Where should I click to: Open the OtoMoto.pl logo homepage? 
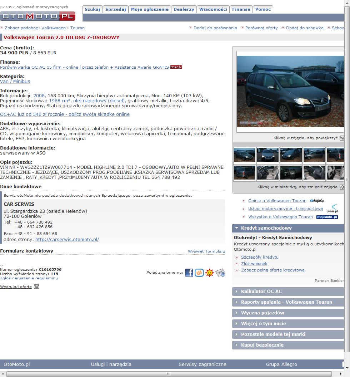click(x=38, y=16)
